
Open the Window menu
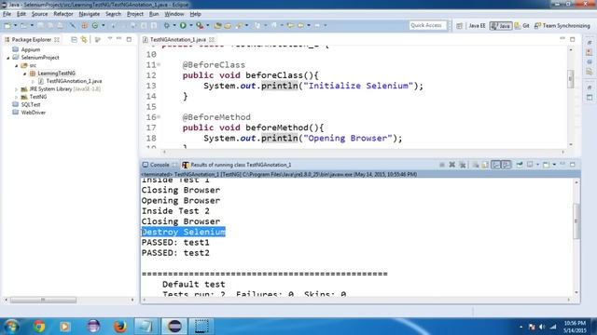(x=174, y=14)
